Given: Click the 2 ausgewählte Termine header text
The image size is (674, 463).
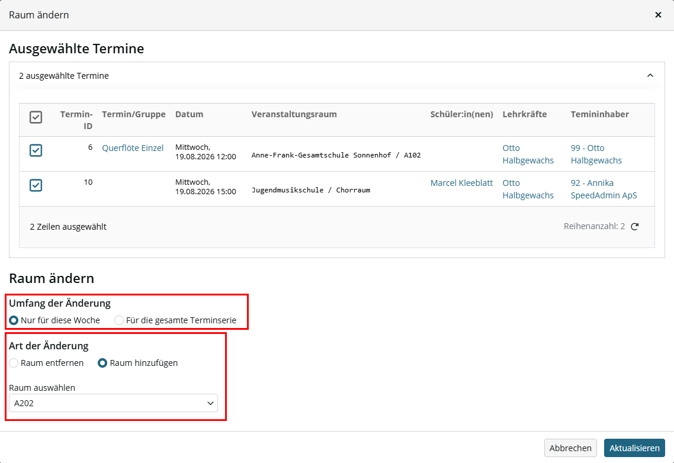Looking at the screenshot, I should [x=63, y=76].
